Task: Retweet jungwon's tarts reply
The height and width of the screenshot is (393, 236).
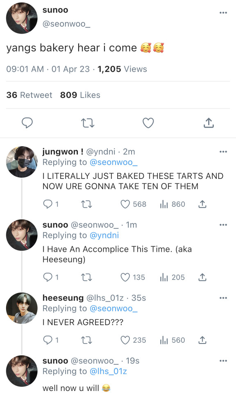Action: click(87, 205)
